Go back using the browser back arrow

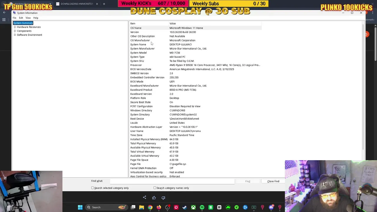pos(4,12)
